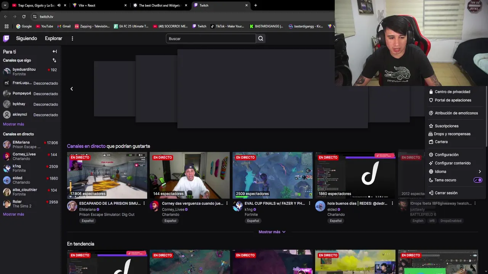Open options menu for Corney_Livee stream card

[x=227, y=204]
